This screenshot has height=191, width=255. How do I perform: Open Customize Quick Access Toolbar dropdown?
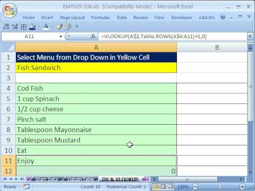[77, 27]
